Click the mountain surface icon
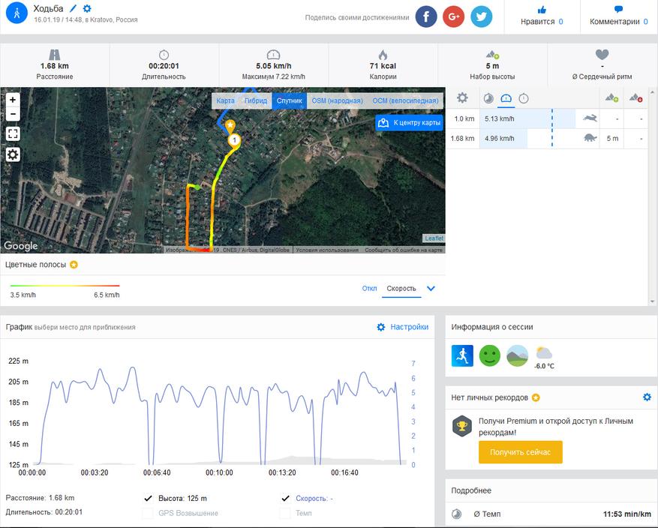The width and height of the screenshot is (658, 528). tap(518, 355)
